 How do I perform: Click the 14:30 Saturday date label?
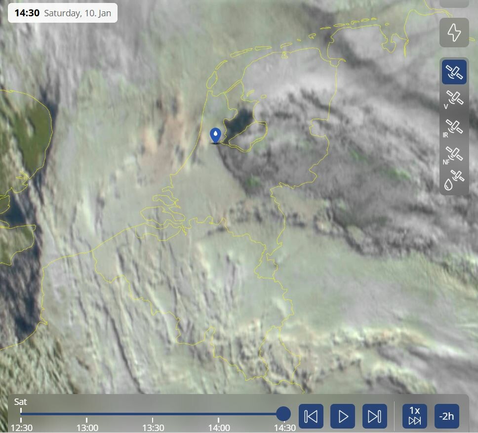[x=63, y=13]
